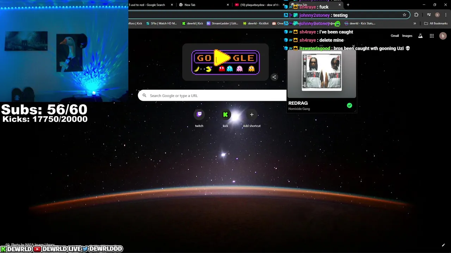
Task: Click the green checkmark on REDRAG card
Action: pos(350,105)
